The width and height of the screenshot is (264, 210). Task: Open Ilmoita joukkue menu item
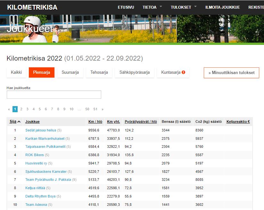pyautogui.click(x=222, y=7)
